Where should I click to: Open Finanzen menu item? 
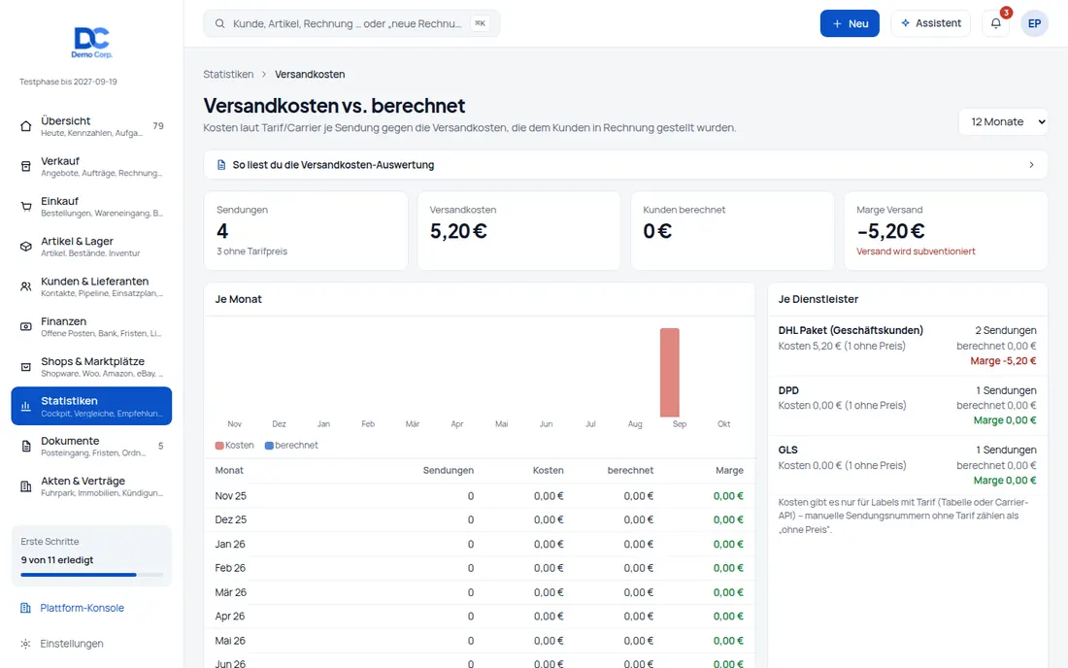[x=91, y=327]
